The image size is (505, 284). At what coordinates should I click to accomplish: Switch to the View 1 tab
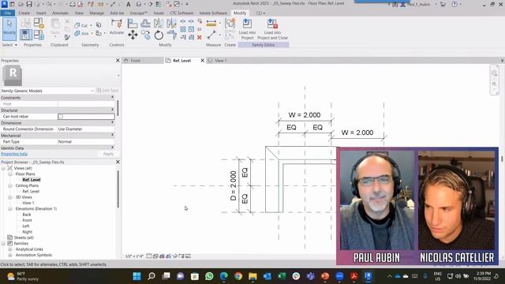pyautogui.click(x=221, y=61)
